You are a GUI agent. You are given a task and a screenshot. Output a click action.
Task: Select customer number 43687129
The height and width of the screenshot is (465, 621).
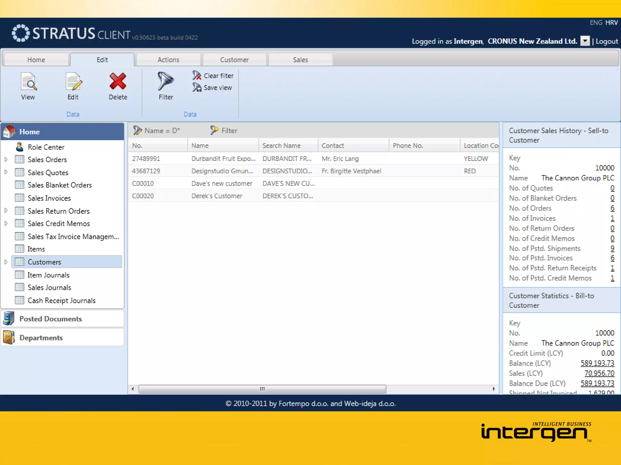click(x=146, y=171)
